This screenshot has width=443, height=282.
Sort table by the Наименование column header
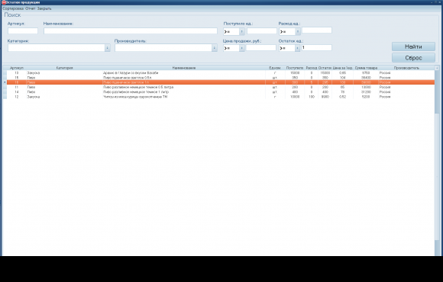pos(184,68)
